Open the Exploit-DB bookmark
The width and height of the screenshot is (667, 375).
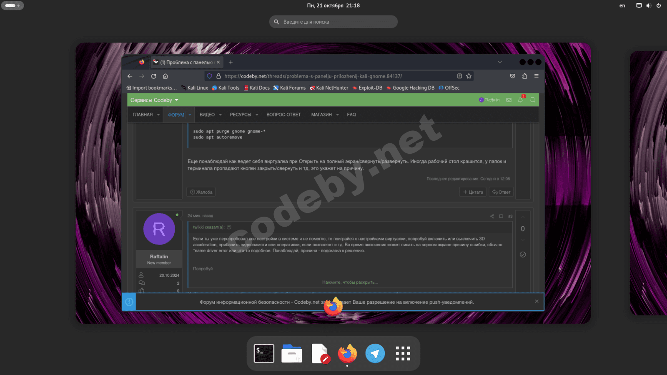click(367, 88)
